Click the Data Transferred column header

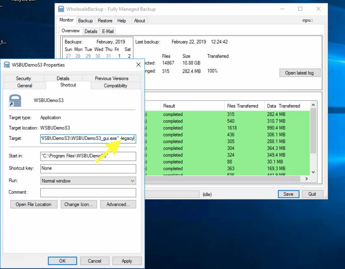287,106
